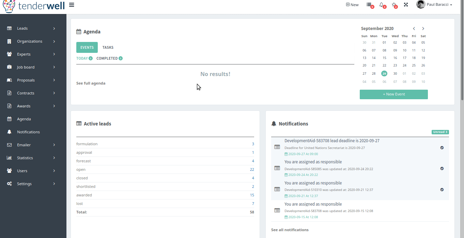Open See all notifications link

coord(290,230)
